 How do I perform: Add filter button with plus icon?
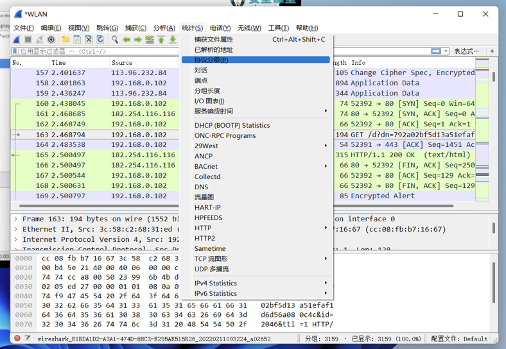pyautogui.click(x=492, y=51)
